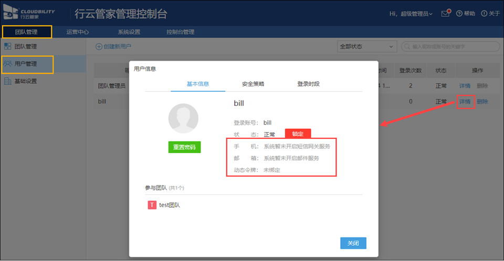Open the mail notification envelope icon
Screen dimensions: 504x261
click(x=445, y=14)
